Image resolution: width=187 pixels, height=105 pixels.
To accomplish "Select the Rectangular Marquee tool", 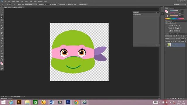I will click(x=2, y=13).
